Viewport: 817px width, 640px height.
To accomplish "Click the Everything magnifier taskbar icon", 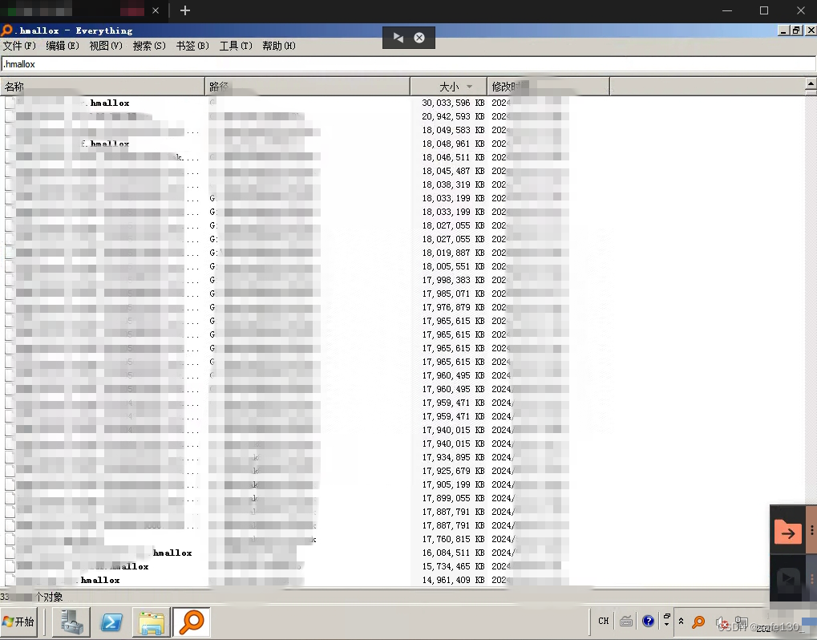I will (192, 622).
